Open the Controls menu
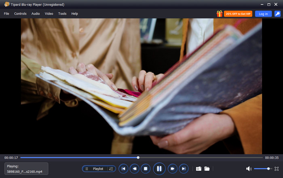The height and width of the screenshot is (178, 283). 20,14
